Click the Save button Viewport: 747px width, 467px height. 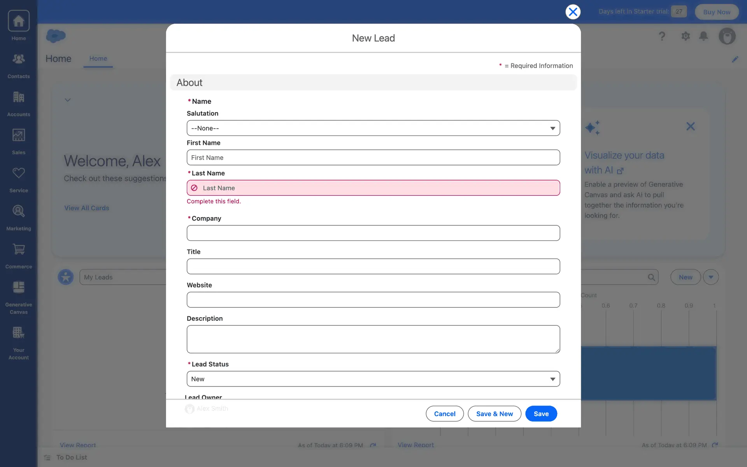point(541,414)
